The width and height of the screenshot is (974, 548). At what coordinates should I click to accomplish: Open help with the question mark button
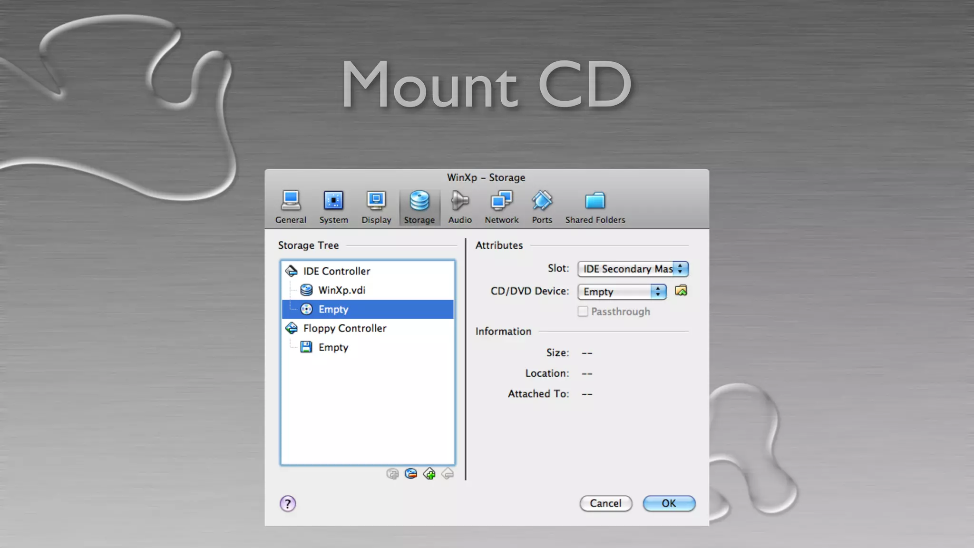point(288,503)
